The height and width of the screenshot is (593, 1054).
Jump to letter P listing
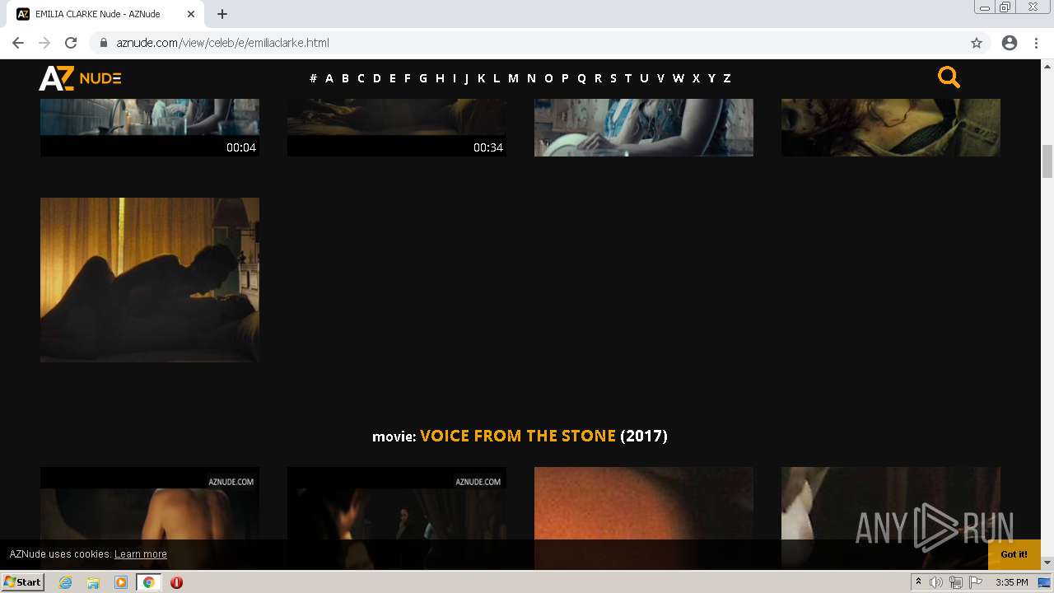coord(565,78)
